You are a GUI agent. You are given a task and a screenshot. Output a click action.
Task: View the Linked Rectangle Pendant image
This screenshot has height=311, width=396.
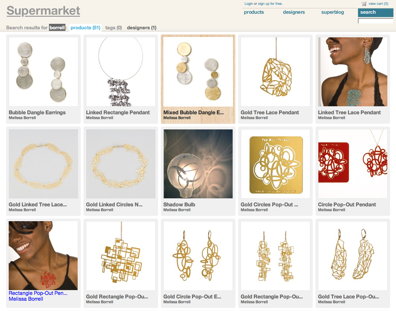tap(121, 72)
